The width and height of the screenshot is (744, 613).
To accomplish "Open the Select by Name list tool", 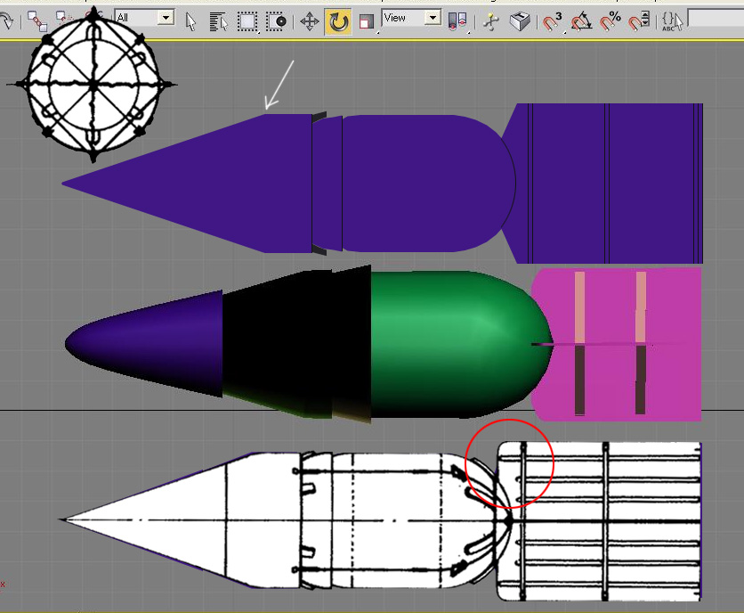I will (x=218, y=22).
